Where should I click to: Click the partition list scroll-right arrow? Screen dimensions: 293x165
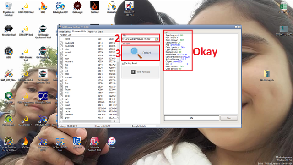[x=115, y=121]
